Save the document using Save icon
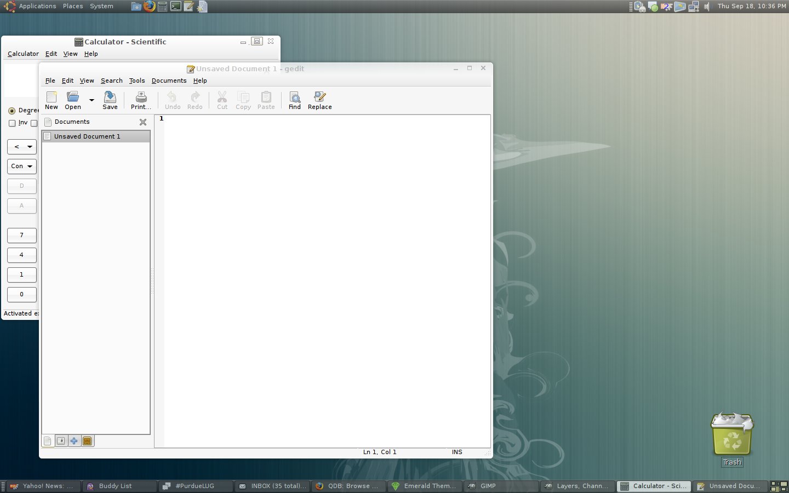The width and height of the screenshot is (789, 493). tap(110, 100)
